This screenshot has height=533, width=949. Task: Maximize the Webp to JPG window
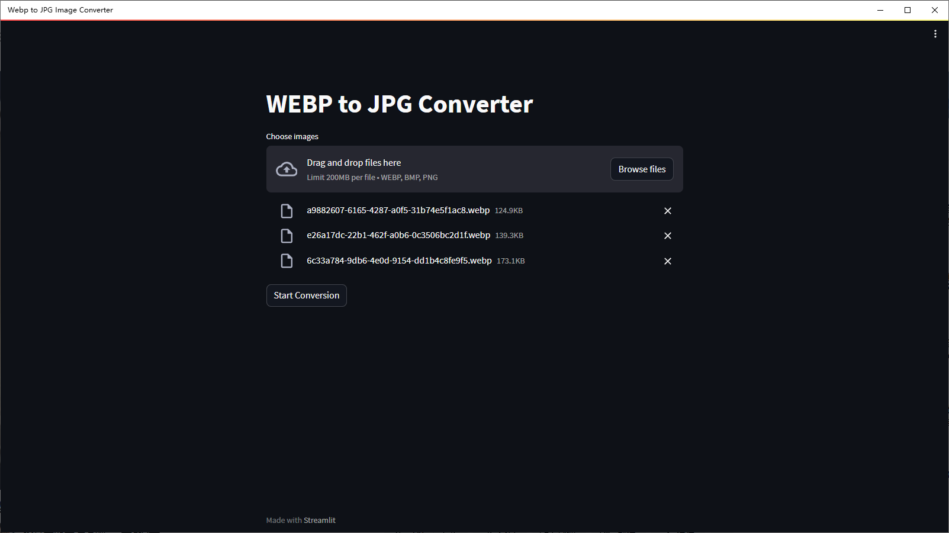click(x=908, y=10)
